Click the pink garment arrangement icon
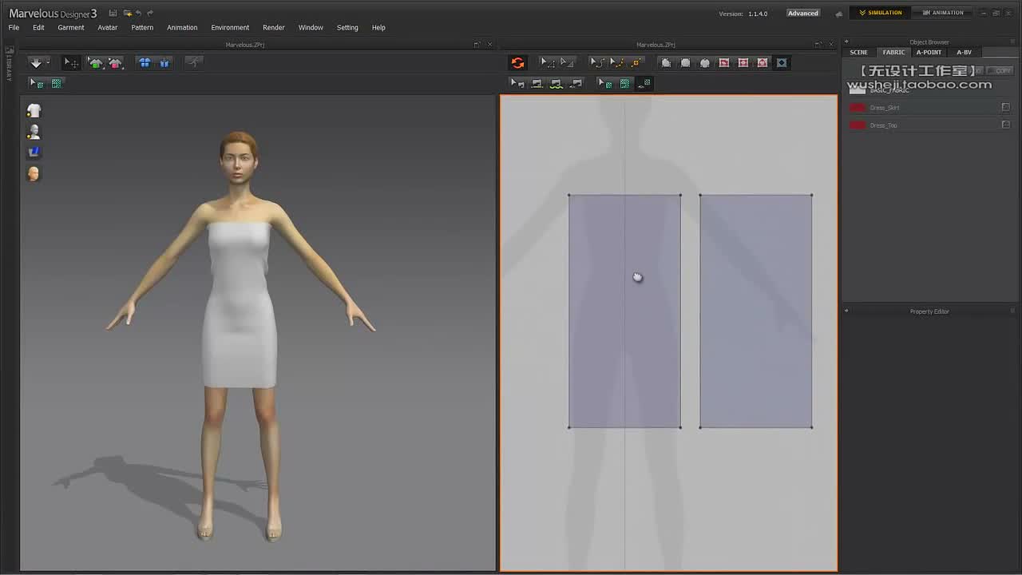Viewport: 1022px width, 575px height. point(115,62)
